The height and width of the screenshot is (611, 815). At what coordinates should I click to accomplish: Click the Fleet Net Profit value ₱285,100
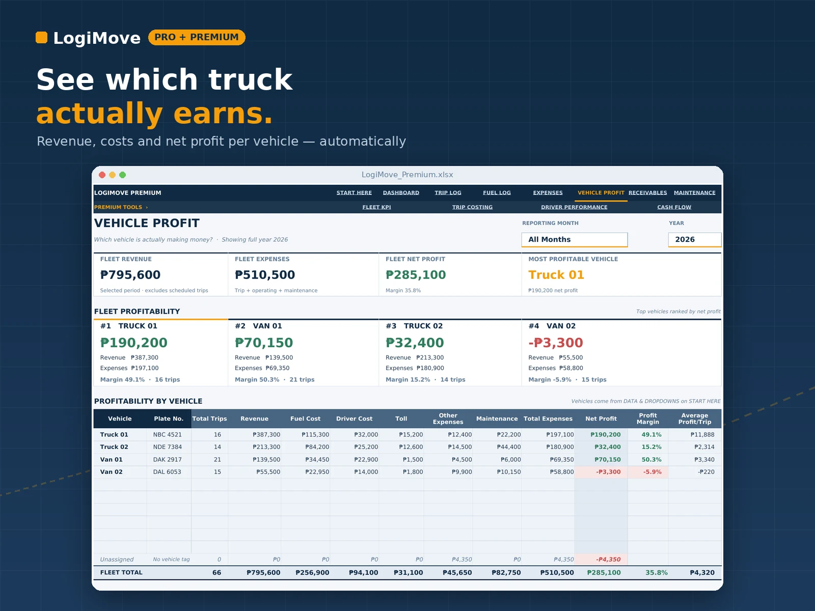point(416,275)
